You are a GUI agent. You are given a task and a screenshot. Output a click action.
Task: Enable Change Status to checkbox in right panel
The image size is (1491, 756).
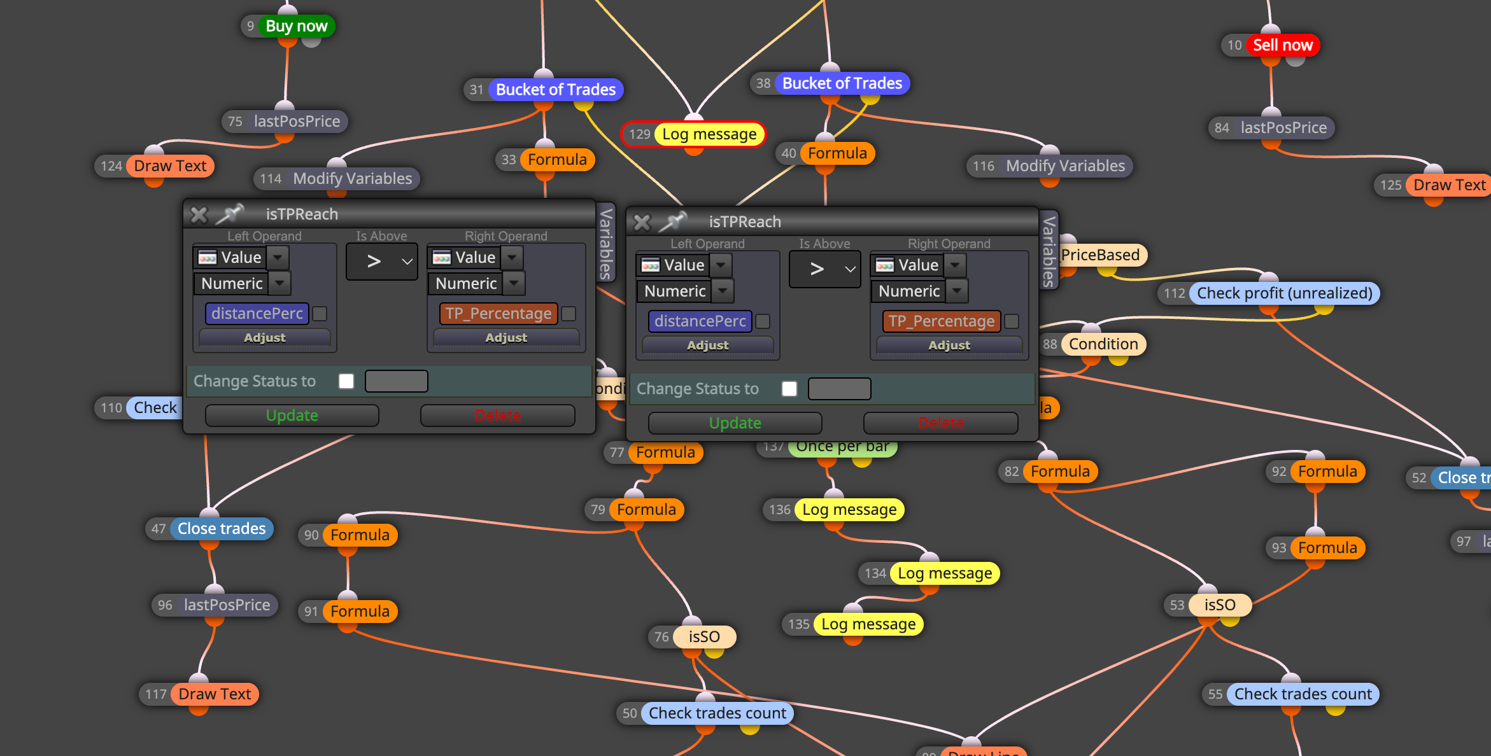pyautogui.click(x=789, y=389)
